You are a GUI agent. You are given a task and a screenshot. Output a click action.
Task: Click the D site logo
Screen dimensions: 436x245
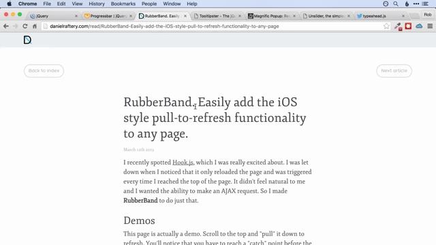tap(27, 40)
